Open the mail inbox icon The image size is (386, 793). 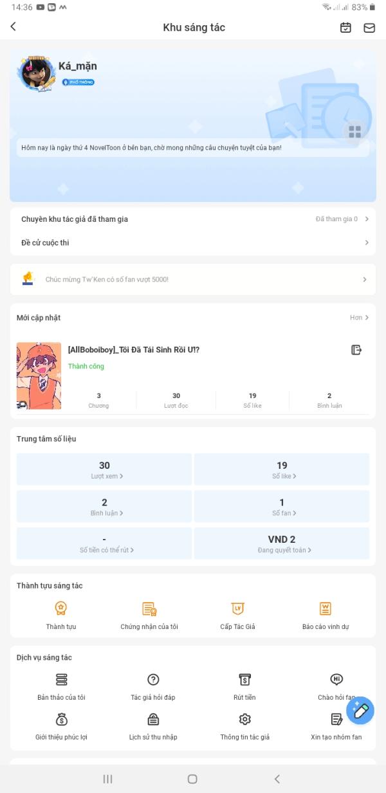(369, 28)
